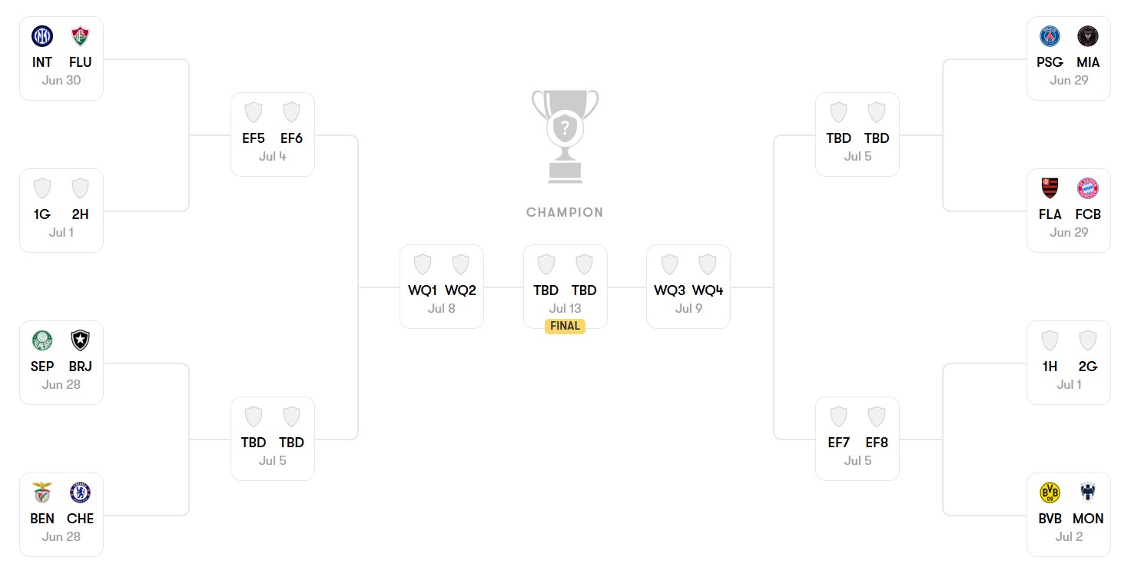This screenshot has height=574, width=1131.
Task: Click the Borussia Dortmund BVB logo
Action: click(x=1050, y=493)
